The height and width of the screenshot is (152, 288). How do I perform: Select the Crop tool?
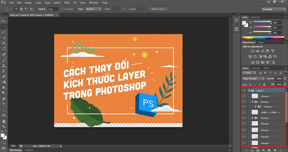[4, 43]
